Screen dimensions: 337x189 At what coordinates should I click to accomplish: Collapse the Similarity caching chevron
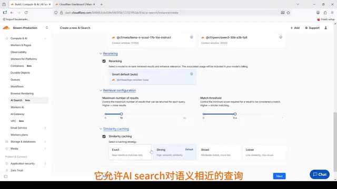(101, 129)
